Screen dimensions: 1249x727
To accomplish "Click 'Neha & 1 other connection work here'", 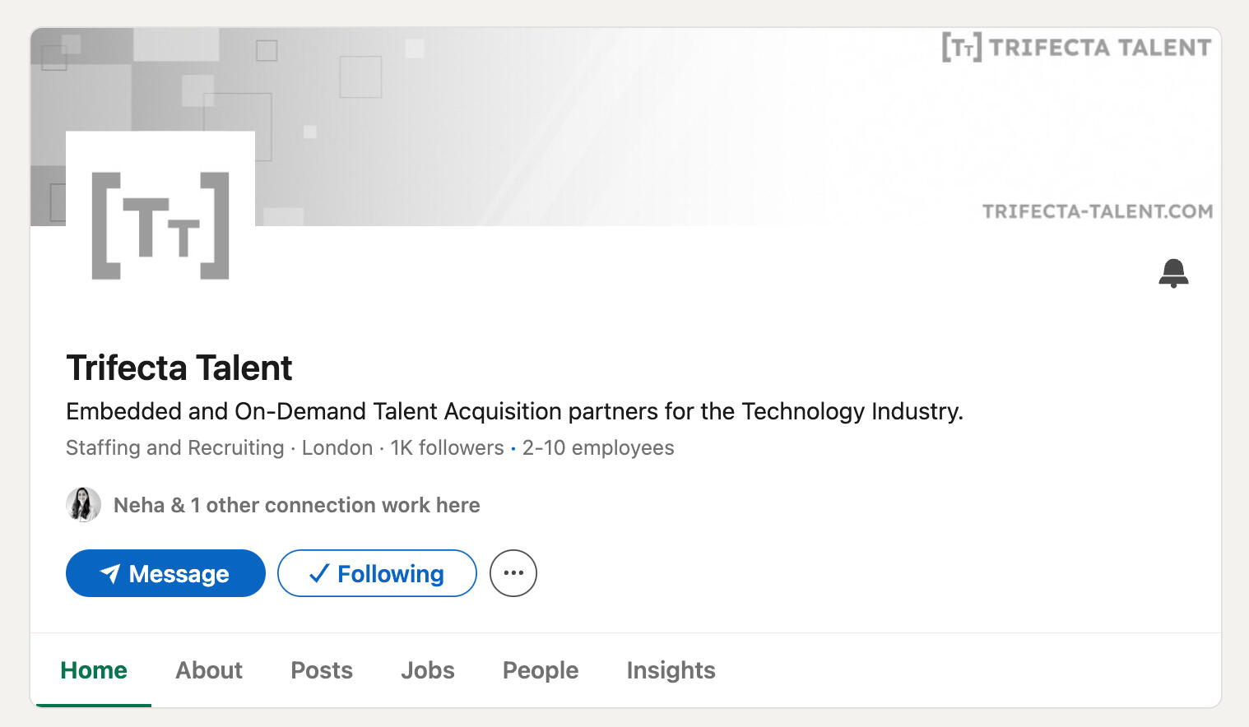I will [x=297, y=505].
